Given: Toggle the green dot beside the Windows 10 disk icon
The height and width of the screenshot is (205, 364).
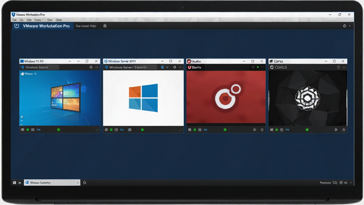Looking at the screenshot, I should coord(28,130).
